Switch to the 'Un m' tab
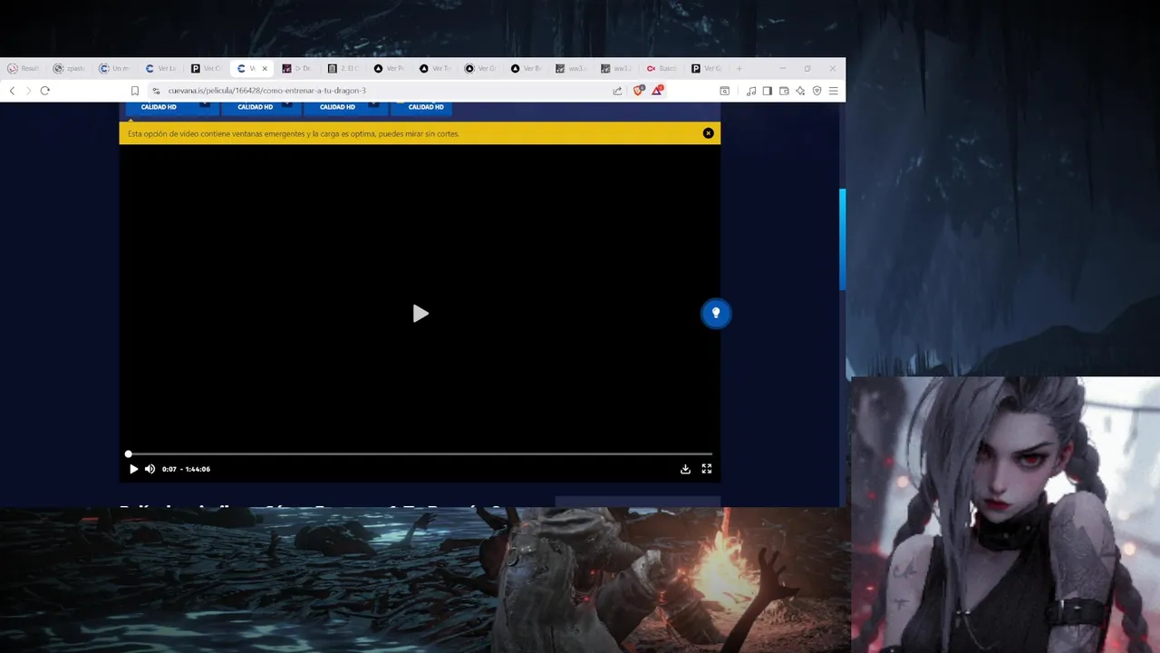1160x653 pixels. click(115, 68)
